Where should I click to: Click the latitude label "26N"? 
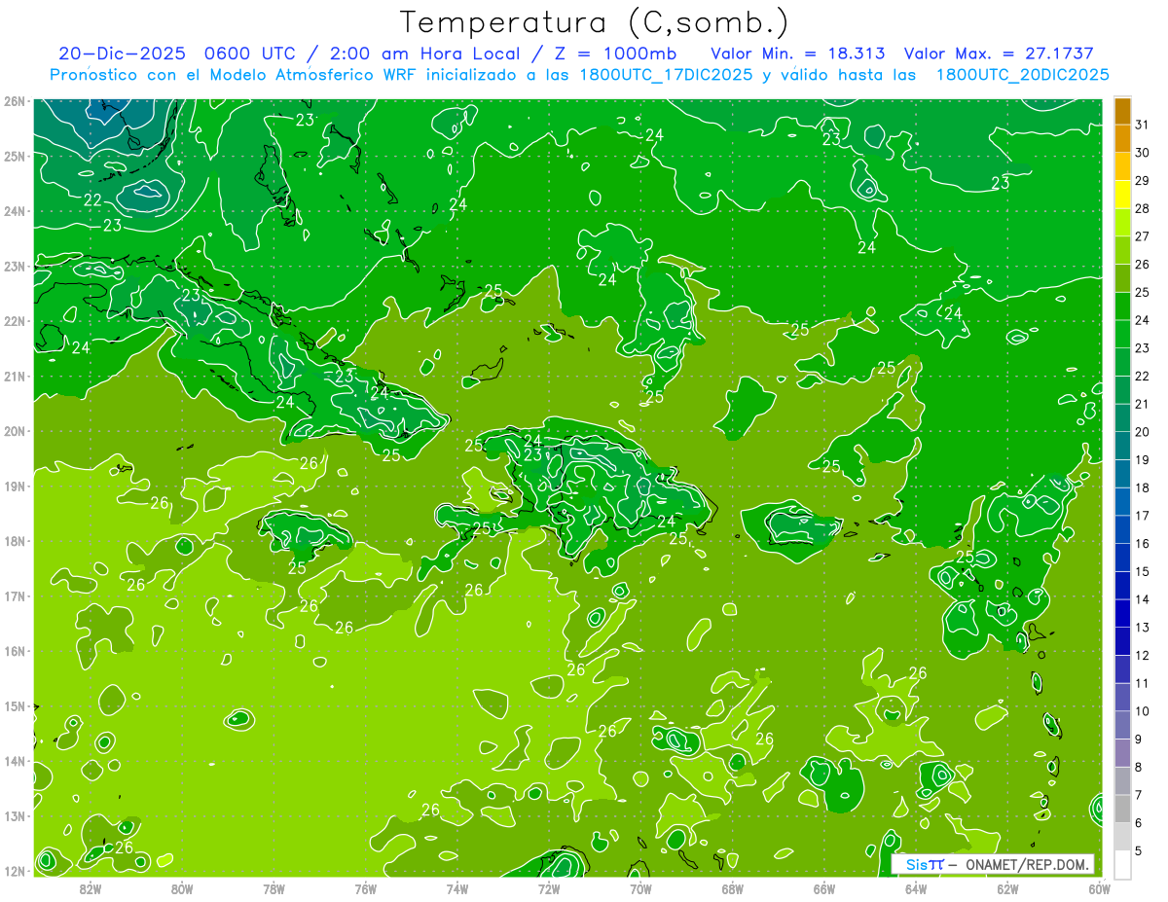(x=14, y=101)
